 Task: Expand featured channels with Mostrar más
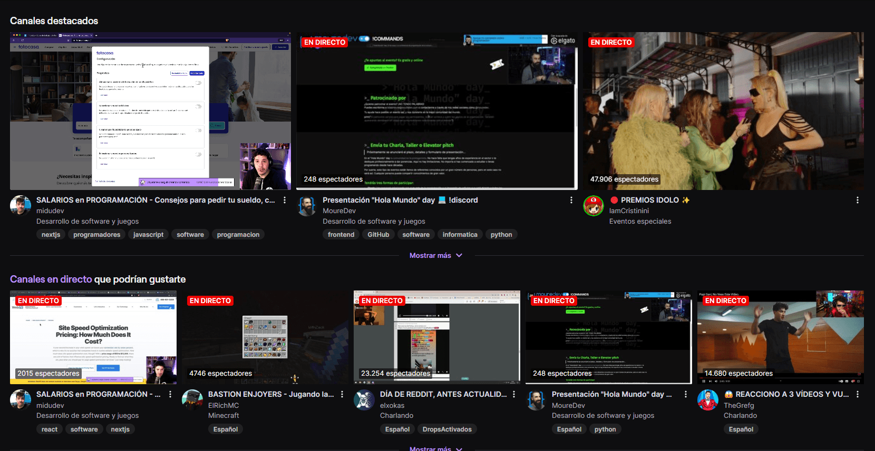[436, 255]
